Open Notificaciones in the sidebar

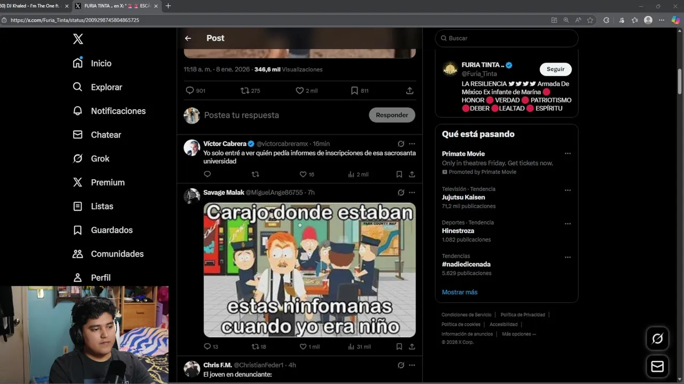click(109, 111)
